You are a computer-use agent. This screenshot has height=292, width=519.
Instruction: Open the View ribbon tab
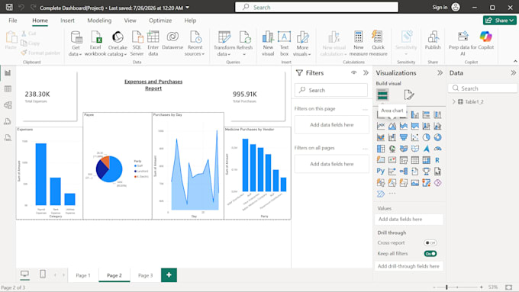click(x=130, y=21)
